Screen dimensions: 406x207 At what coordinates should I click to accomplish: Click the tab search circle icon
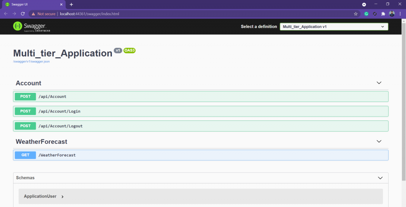[x=364, y=4]
